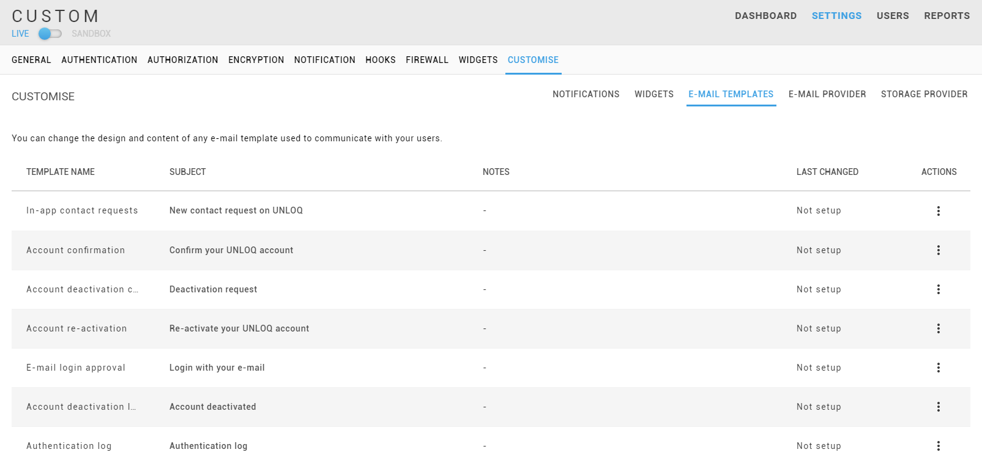Open actions menu for Account re-activation row
The height and width of the screenshot is (463, 982).
pos(938,328)
